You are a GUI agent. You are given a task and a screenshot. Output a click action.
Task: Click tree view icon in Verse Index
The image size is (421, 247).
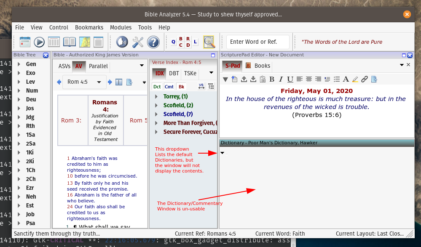click(x=211, y=86)
